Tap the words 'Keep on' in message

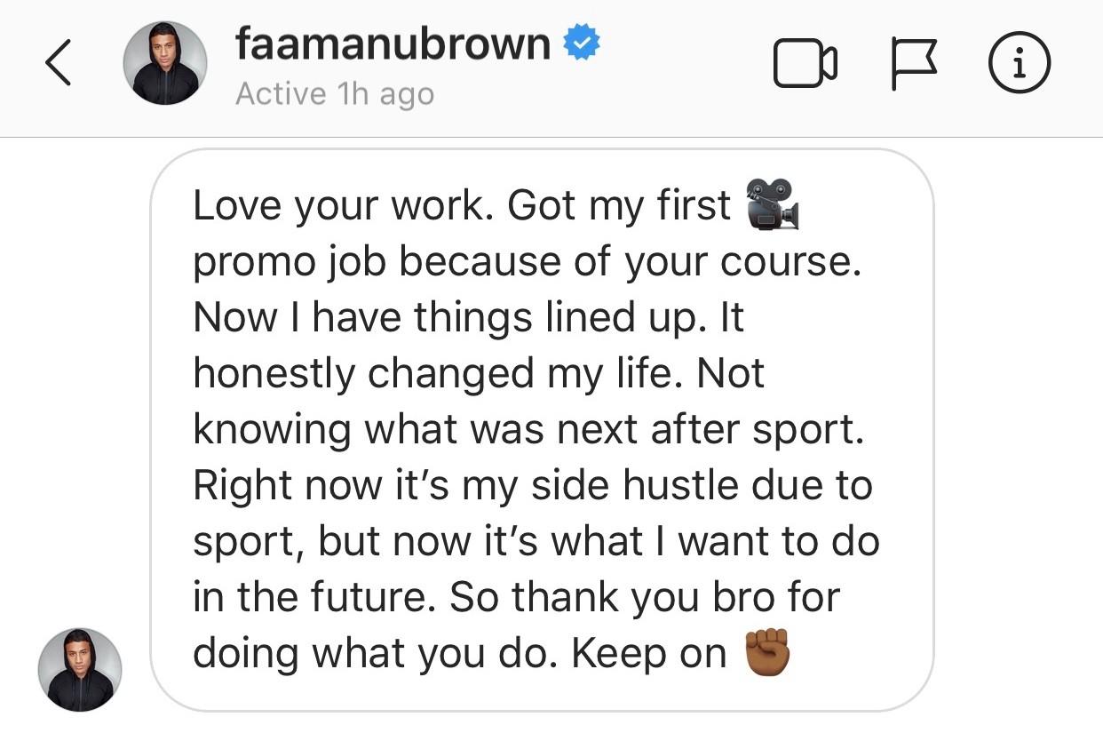click(649, 654)
